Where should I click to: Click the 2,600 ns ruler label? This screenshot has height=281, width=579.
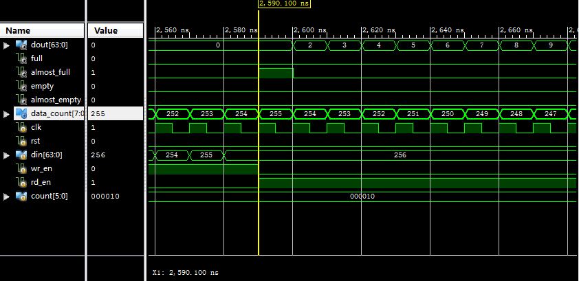[x=310, y=30]
